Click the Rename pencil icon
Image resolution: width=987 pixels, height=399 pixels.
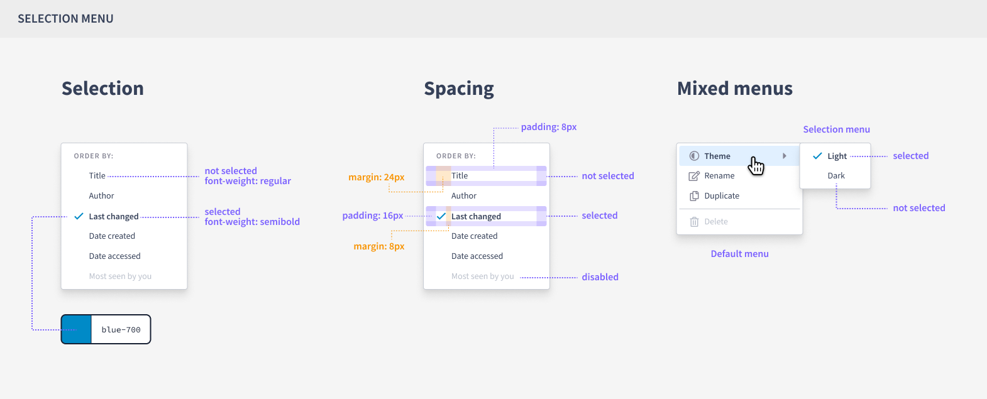coord(694,176)
